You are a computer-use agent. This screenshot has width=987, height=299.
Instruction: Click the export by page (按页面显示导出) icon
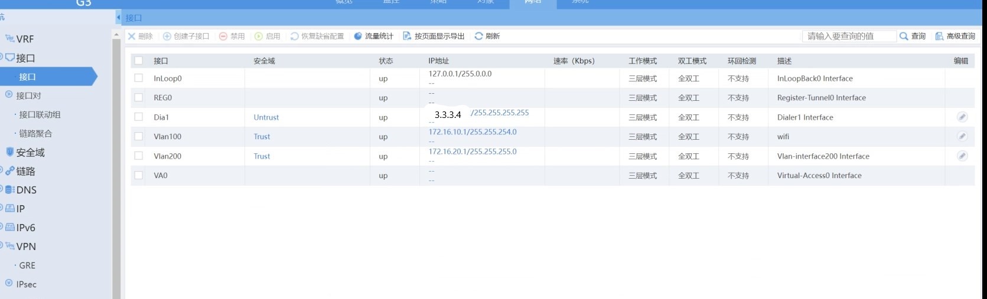click(x=407, y=36)
